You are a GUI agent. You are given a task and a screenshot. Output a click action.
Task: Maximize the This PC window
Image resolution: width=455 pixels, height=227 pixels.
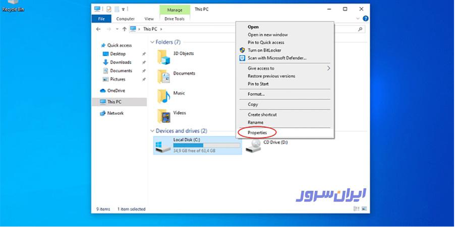click(345, 9)
